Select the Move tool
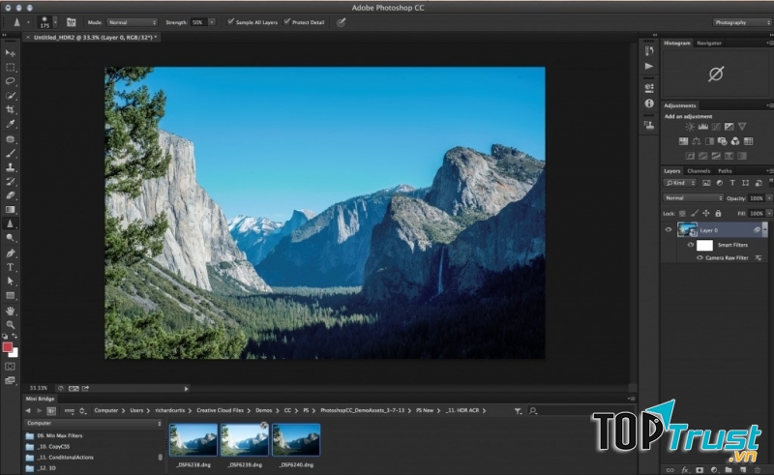The image size is (774, 475). [x=10, y=53]
